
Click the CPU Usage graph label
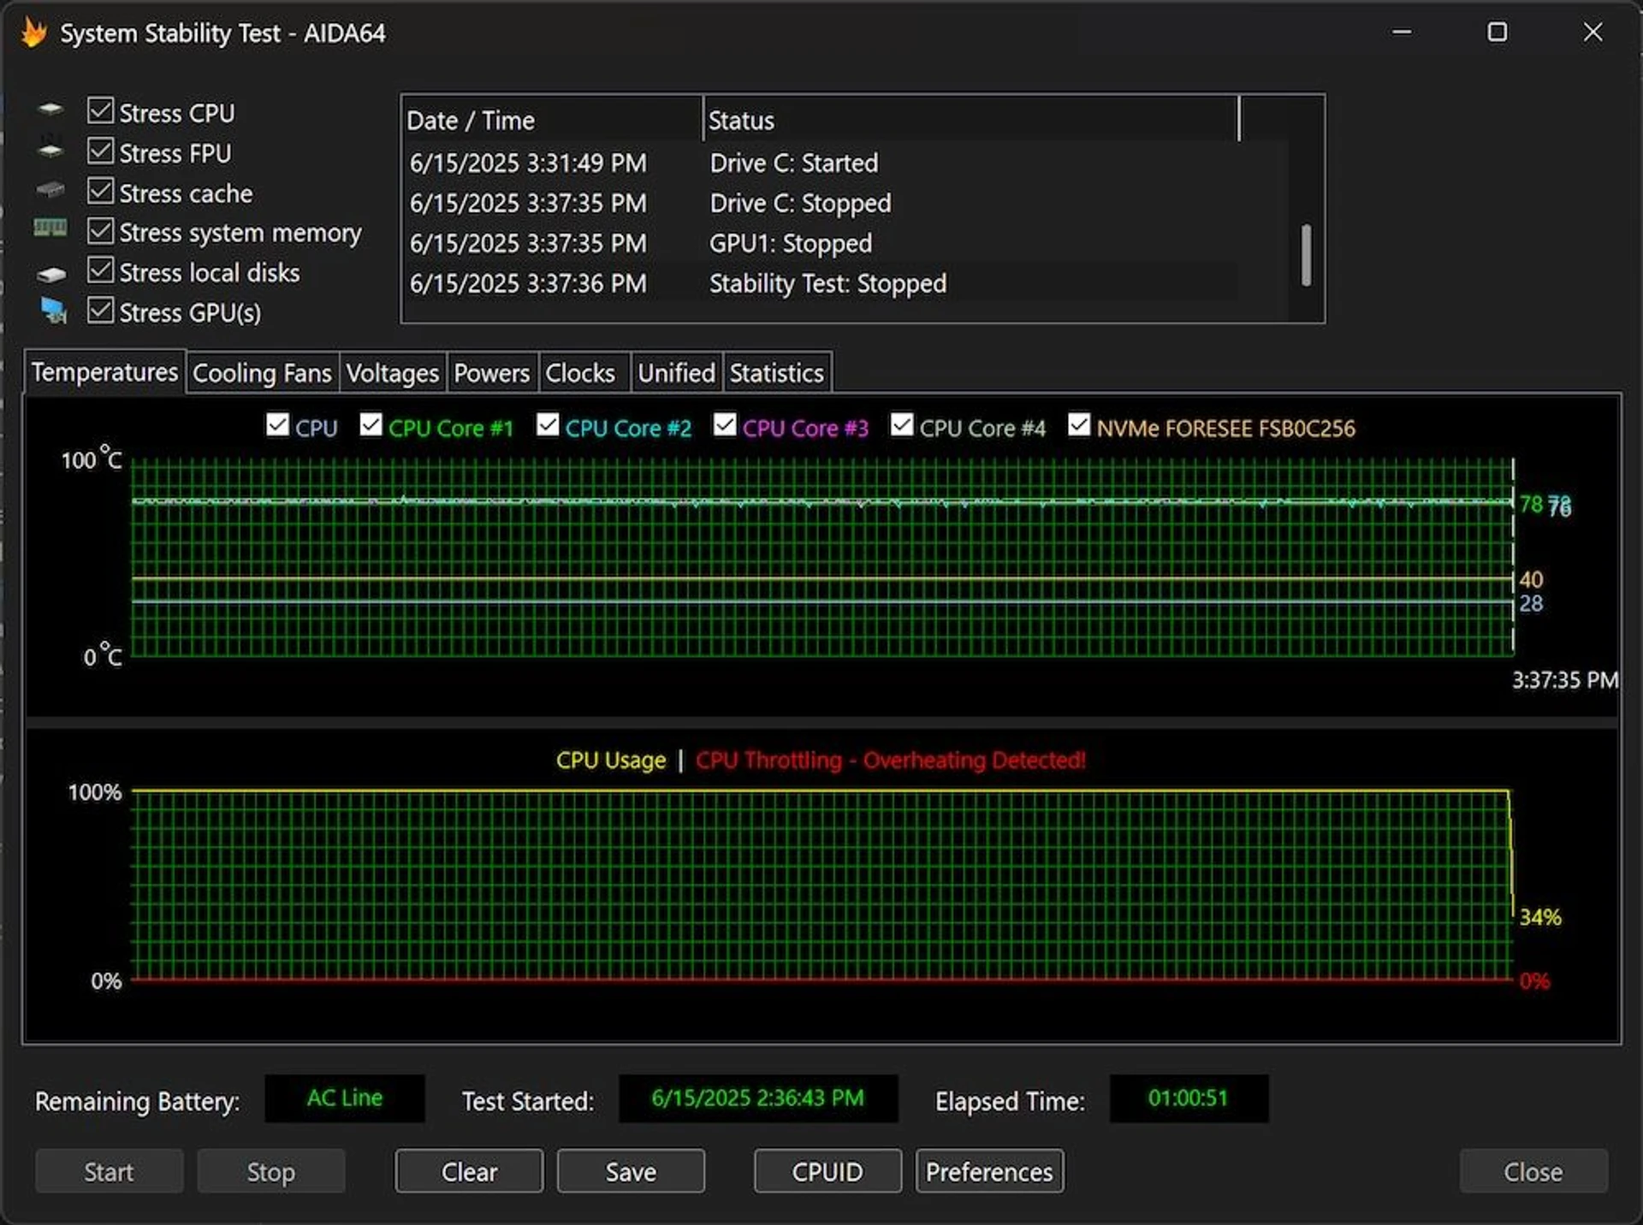[x=611, y=760]
